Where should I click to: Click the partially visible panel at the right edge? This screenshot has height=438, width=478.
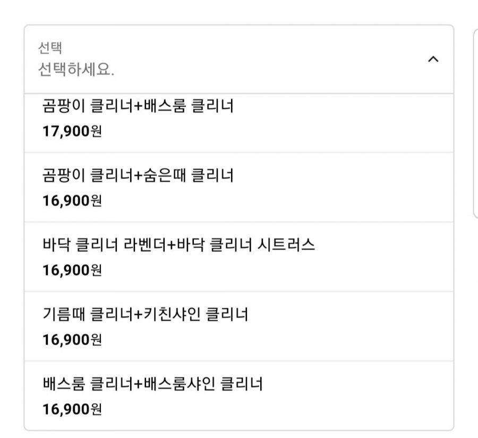point(475,123)
